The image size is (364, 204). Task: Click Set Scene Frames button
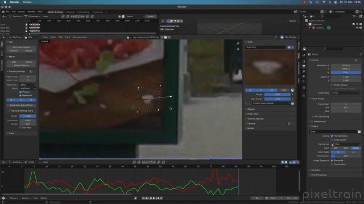[21, 47]
